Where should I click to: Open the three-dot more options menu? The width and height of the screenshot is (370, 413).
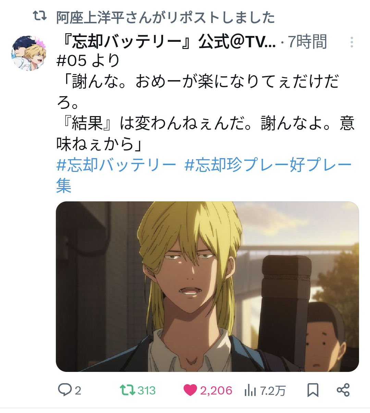tap(351, 42)
